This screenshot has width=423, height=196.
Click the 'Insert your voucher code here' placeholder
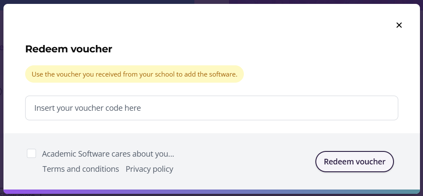[88, 108]
